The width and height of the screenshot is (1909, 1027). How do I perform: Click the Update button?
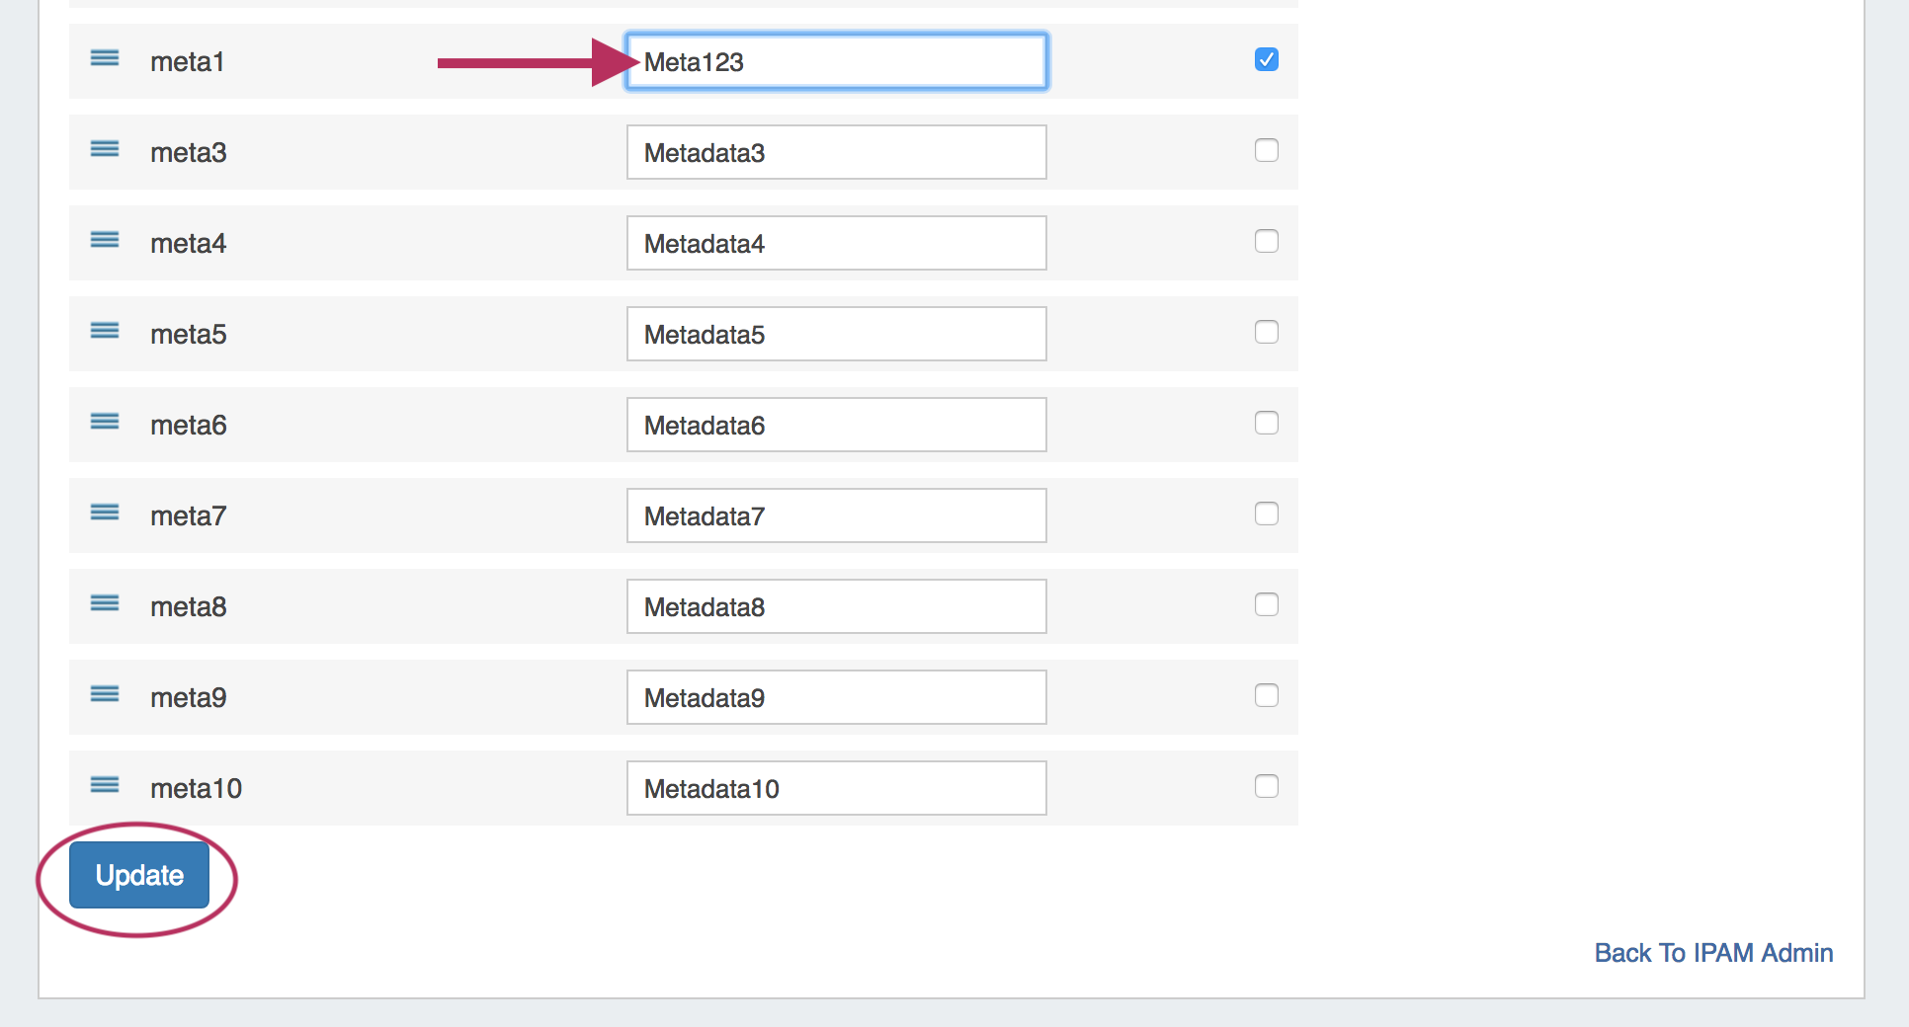click(x=139, y=875)
